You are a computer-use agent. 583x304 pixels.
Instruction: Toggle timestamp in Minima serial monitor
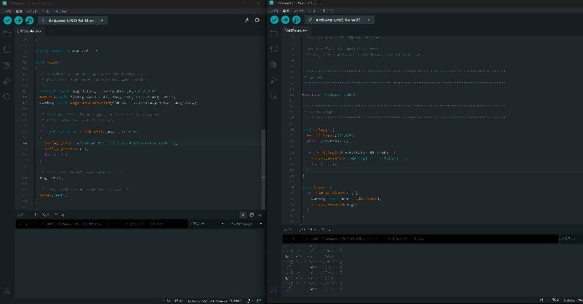pos(251,215)
